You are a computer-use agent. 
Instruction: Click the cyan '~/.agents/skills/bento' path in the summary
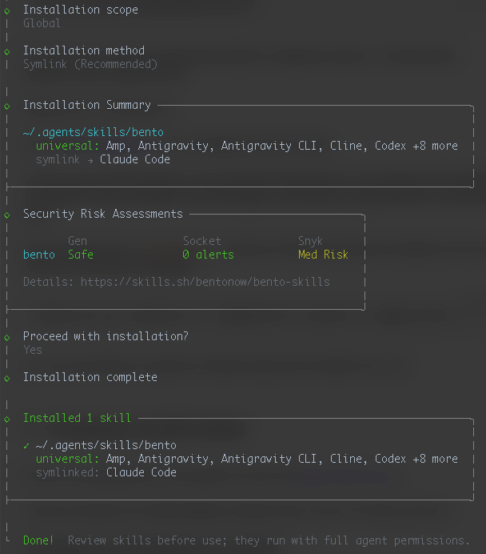94,132
